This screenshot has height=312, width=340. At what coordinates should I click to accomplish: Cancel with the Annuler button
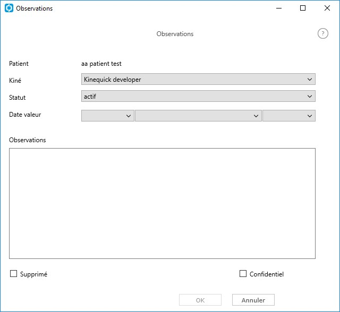click(x=253, y=300)
